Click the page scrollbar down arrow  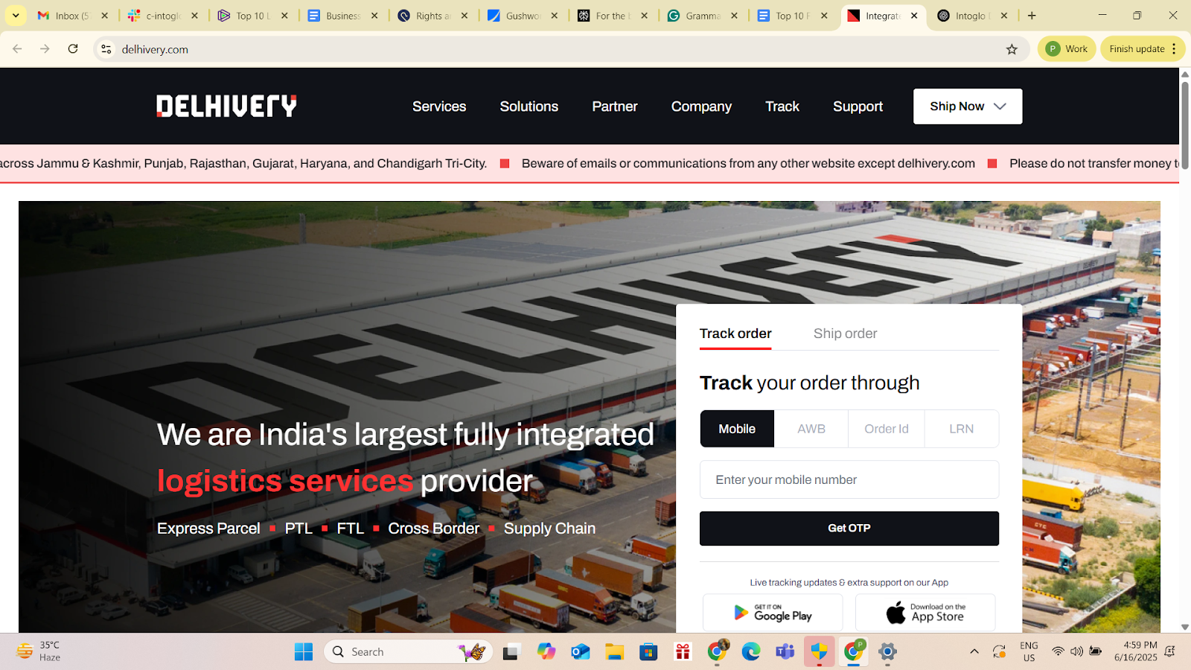pos(1185,628)
